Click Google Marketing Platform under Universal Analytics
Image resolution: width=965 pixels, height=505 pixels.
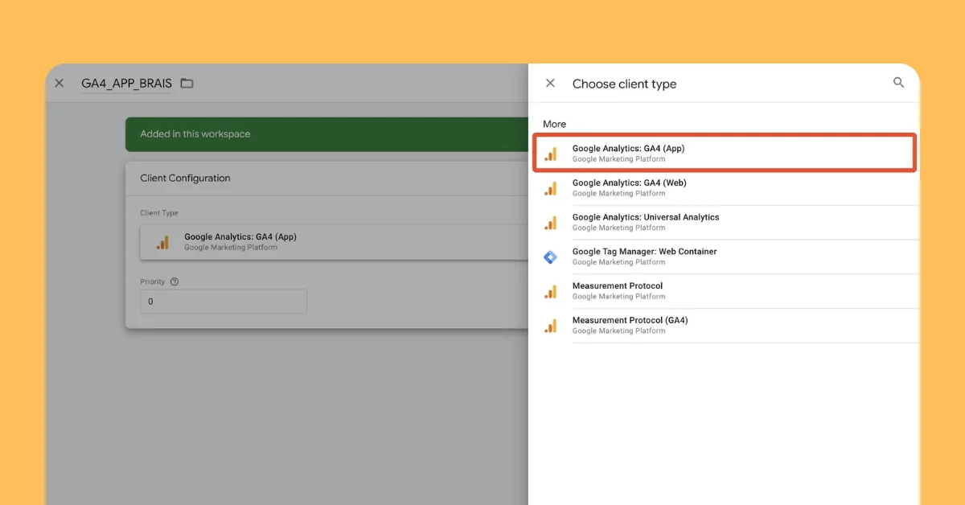[x=618, y=228]
